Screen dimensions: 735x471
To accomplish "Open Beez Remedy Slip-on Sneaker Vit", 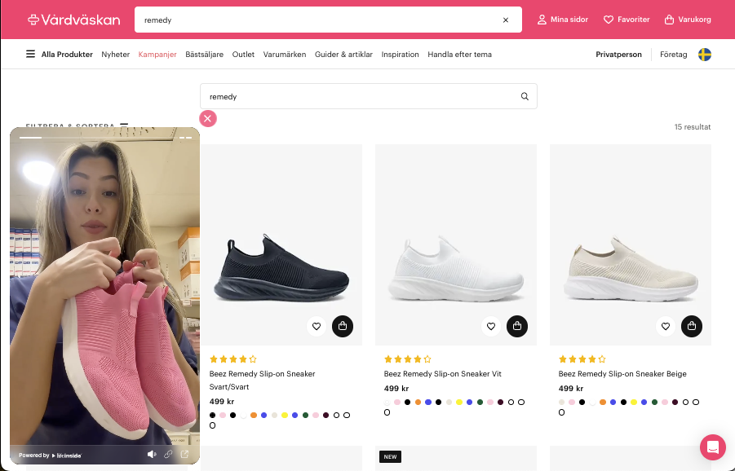I will [442, 373].
